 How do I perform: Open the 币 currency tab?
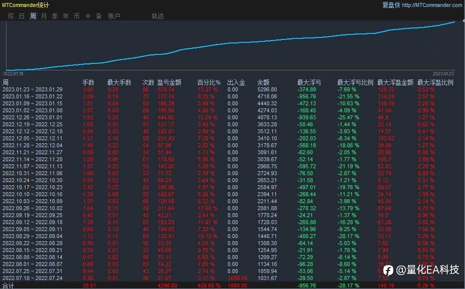[x=77, y=16]
